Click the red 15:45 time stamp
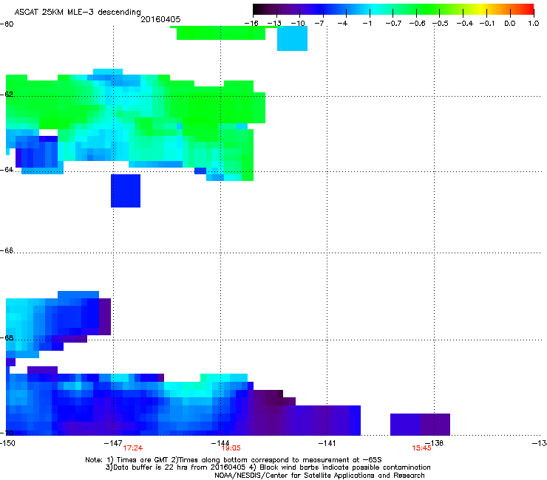 point(421,448)
